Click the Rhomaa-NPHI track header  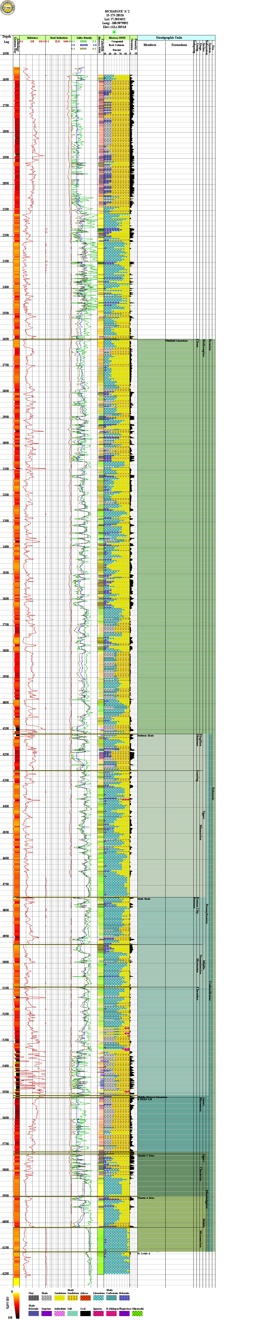tap(117, 38)
